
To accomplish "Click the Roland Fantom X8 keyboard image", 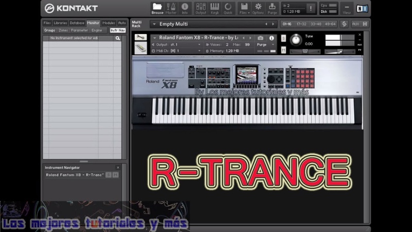I will coord(247,93).
